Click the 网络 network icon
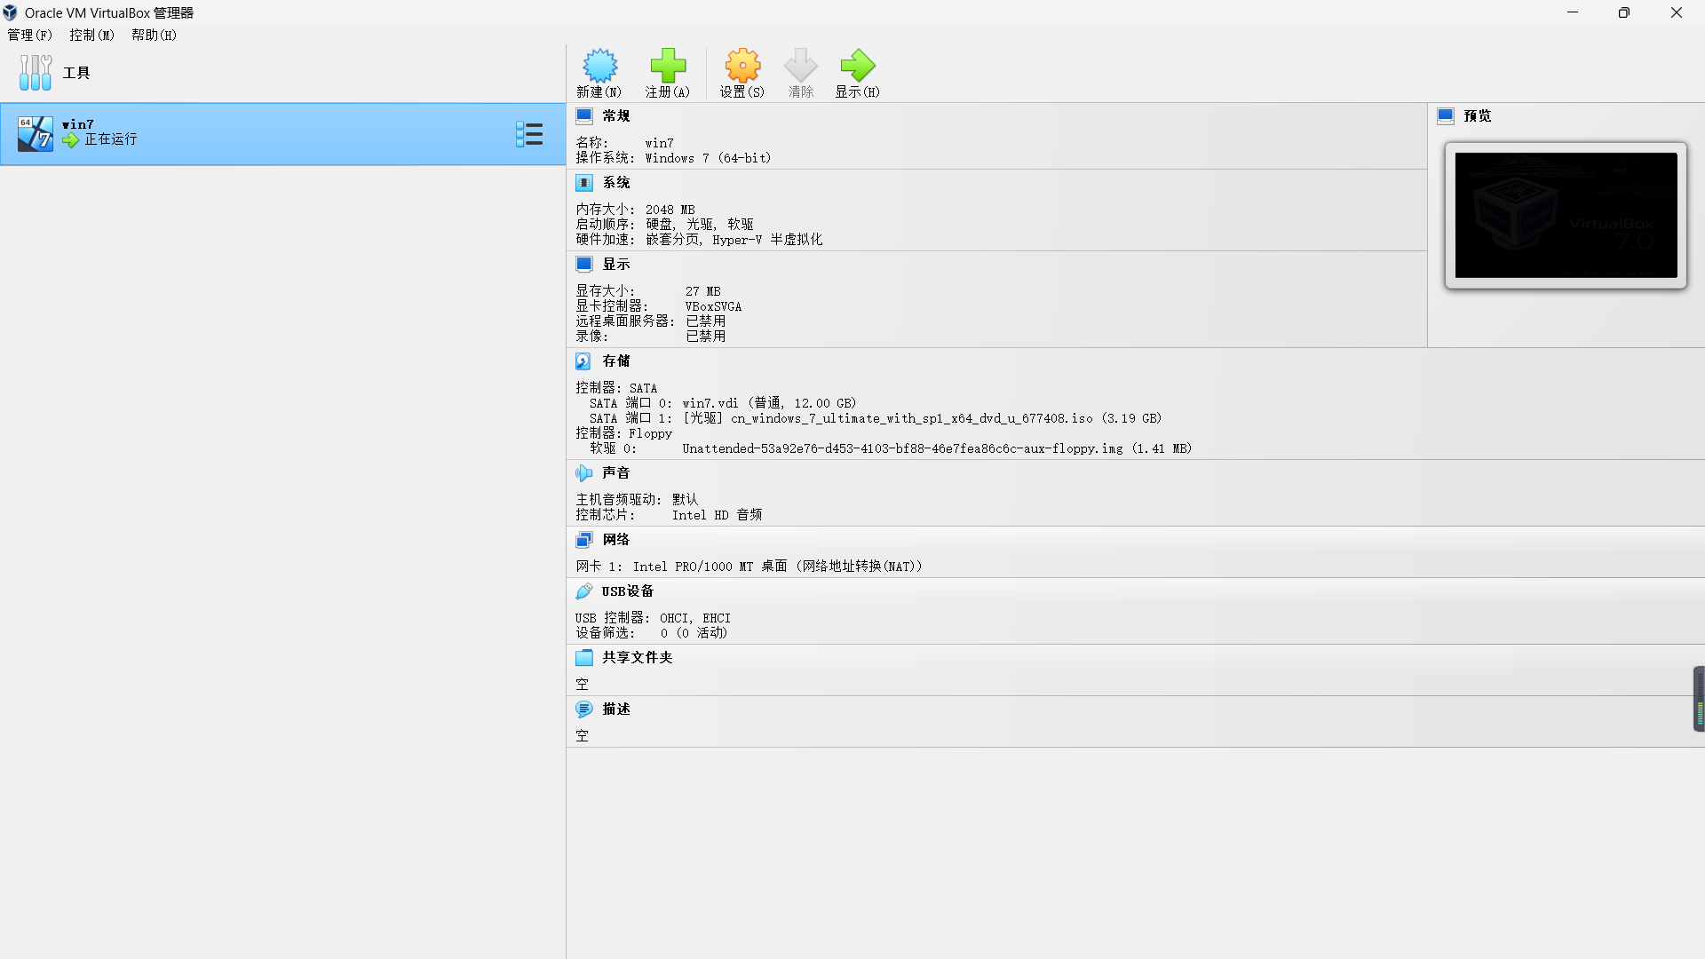Viewport: 1705px width, 959px height. (x=583, y=540)
